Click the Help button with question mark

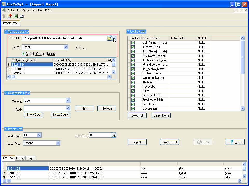pyautogui.click(x=235, y=142)
